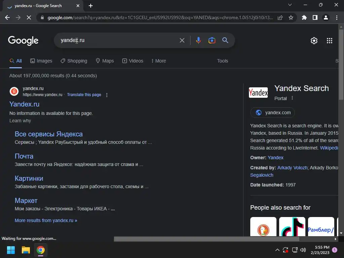Open the DuckDuckGo related search thumbnail

pyautogui.click(x=263, y=227)
